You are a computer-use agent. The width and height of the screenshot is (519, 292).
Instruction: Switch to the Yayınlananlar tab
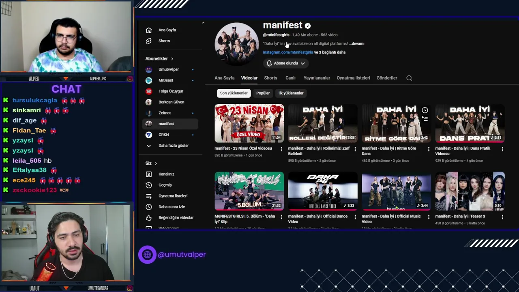coord(317,78)
